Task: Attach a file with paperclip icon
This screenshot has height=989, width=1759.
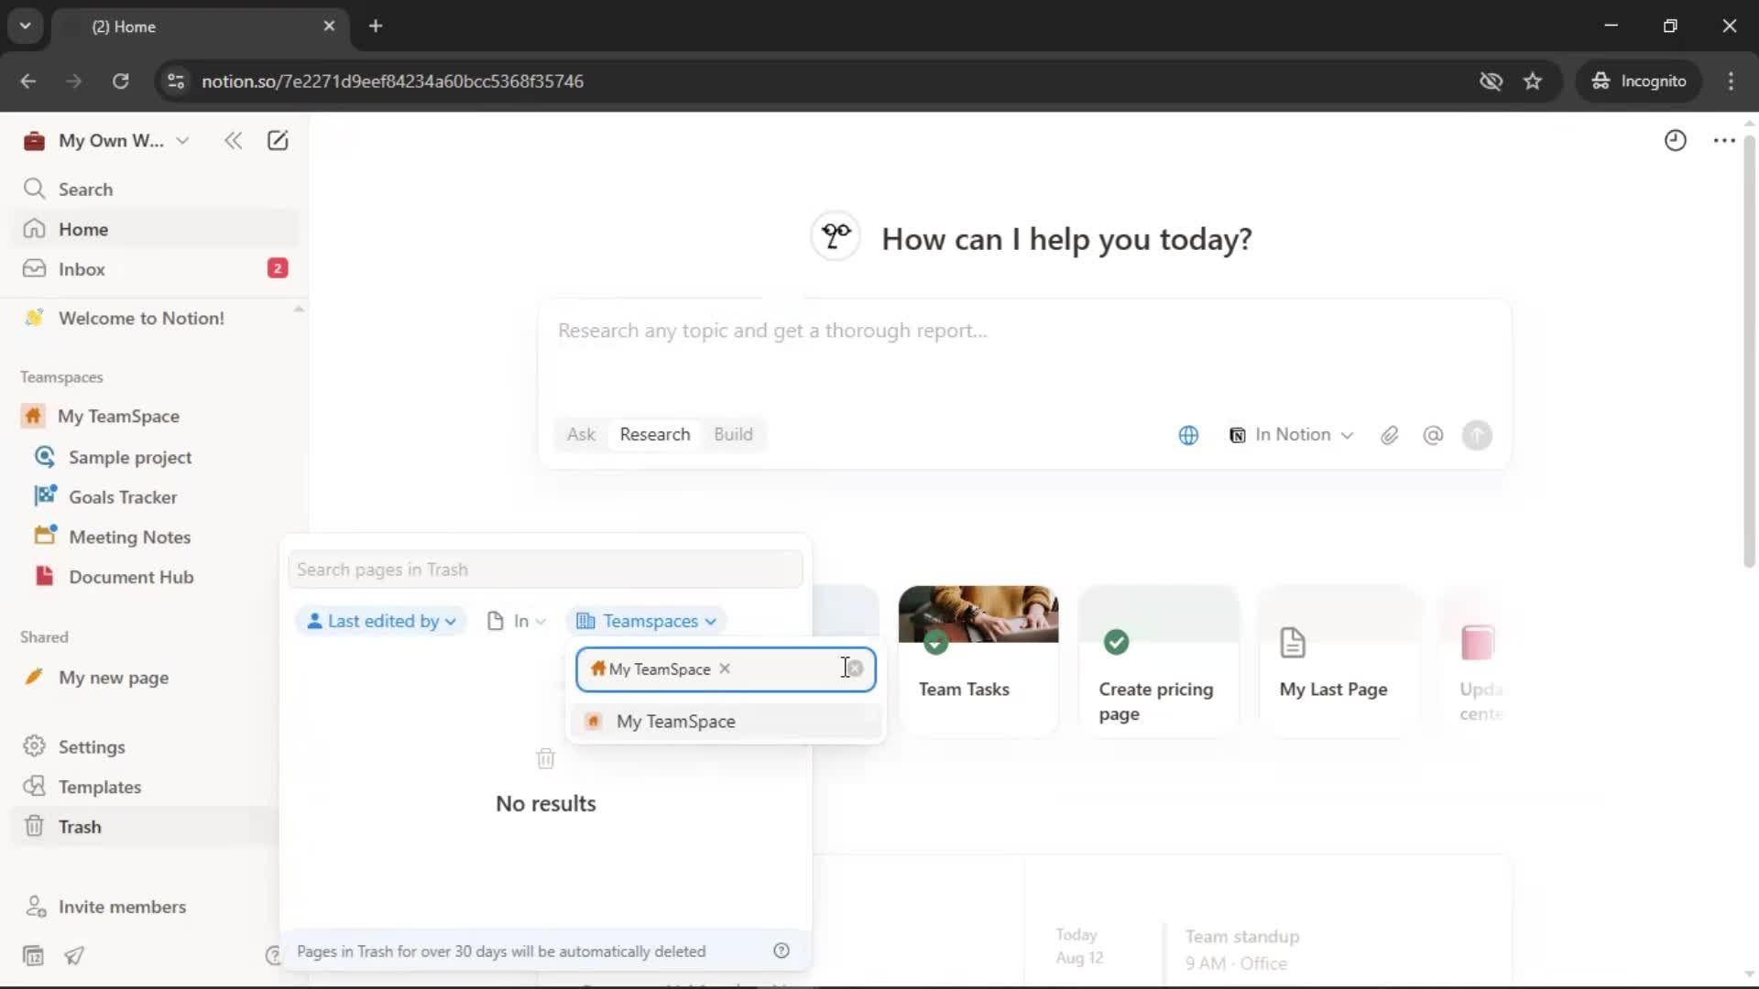Action: click(x=1390, y=435)
